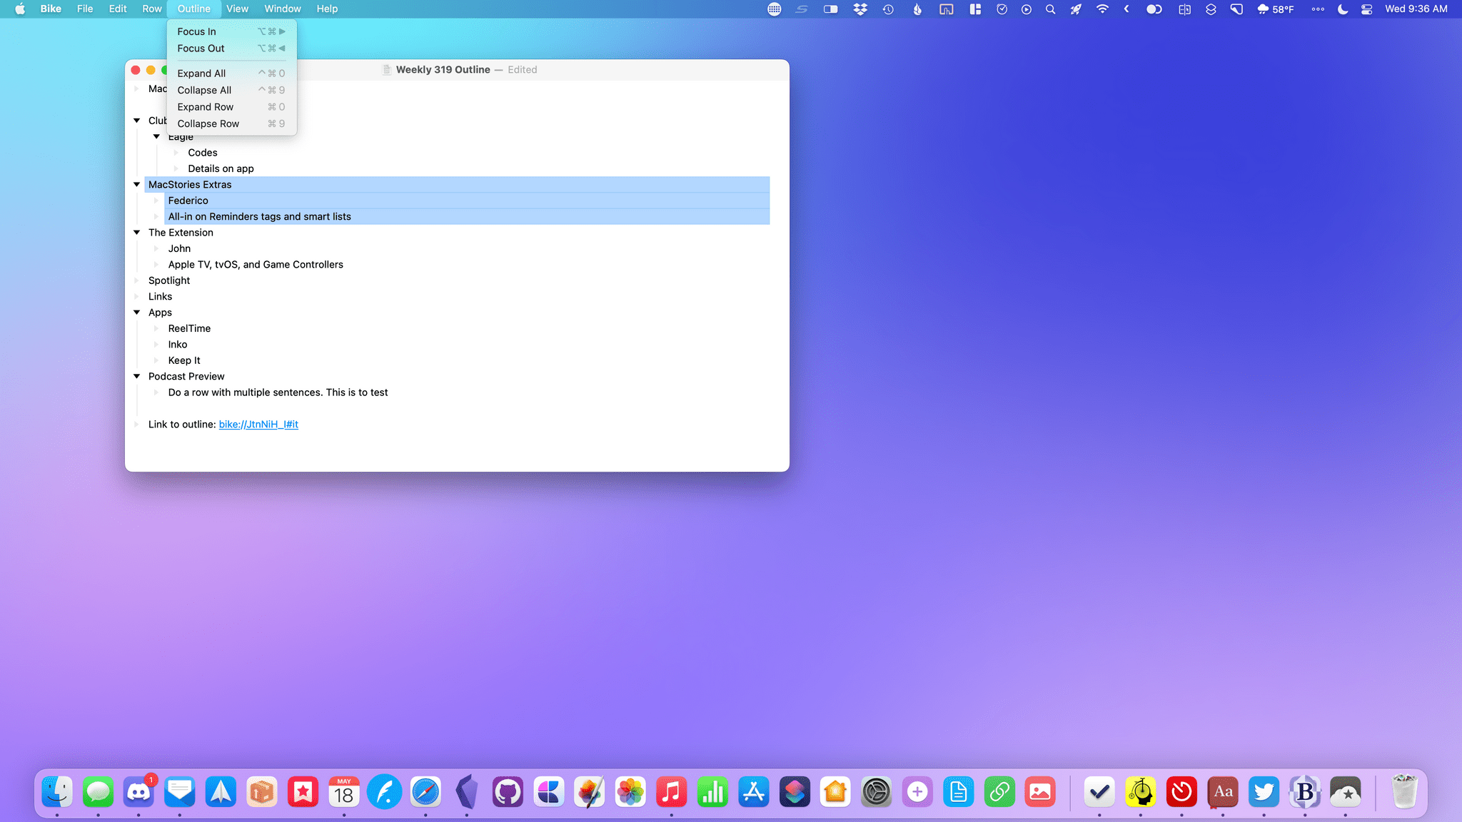Open Dictionary from the Dock
Screen dimensions: 1462x822
(1223, 792)
